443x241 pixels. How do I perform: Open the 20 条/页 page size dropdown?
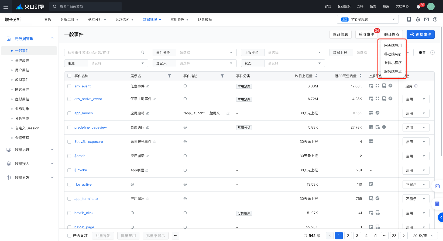[x=424, y=236]
